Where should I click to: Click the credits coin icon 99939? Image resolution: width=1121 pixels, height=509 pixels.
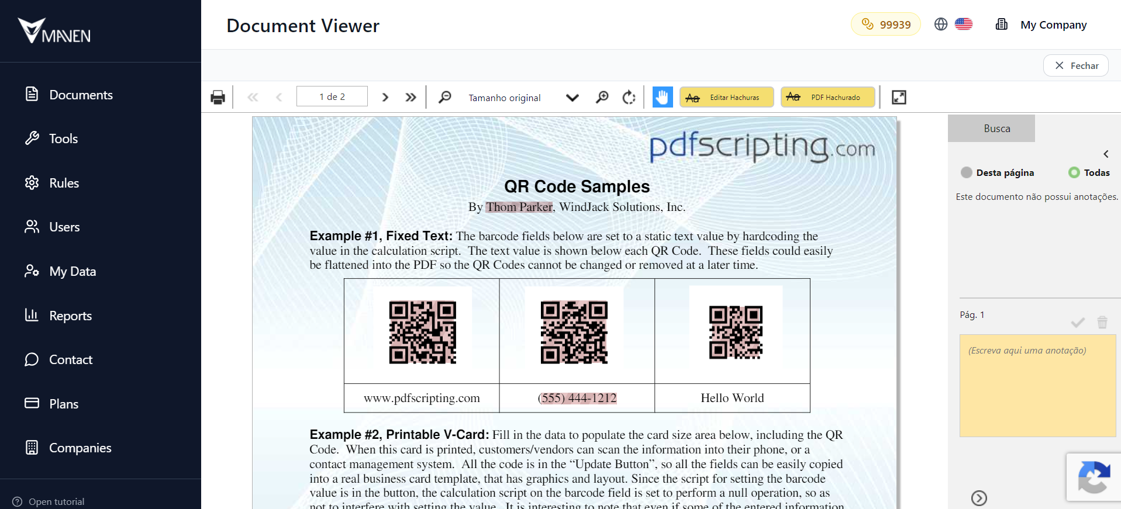click(868, 24)
